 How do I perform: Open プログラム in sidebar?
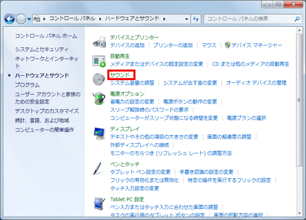(27, 85)
